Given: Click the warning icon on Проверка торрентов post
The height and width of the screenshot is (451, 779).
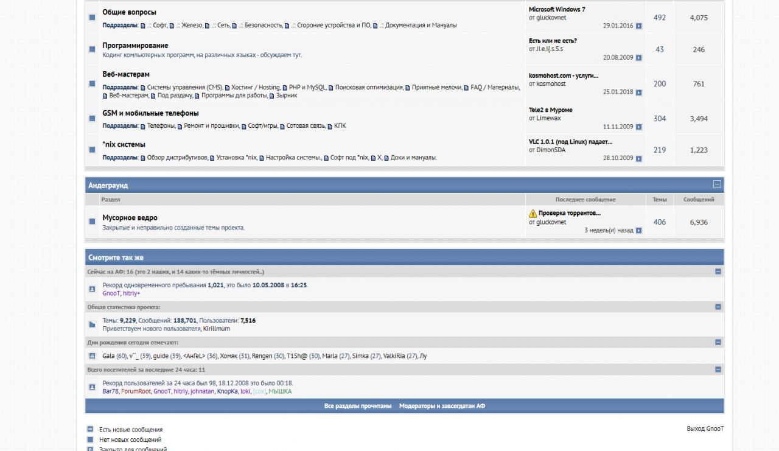Looking at the screenshot, I should 533,214.
